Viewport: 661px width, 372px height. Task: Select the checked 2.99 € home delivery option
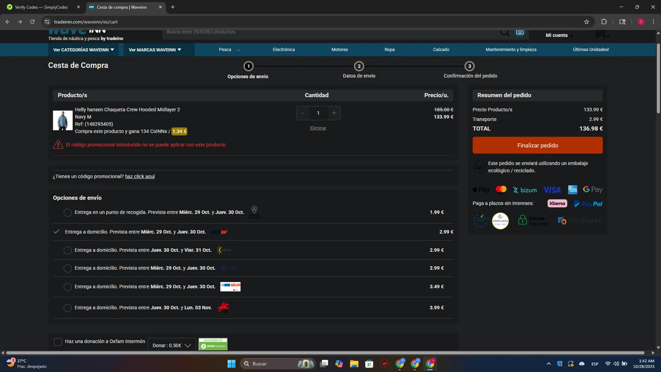click(56, 231)
